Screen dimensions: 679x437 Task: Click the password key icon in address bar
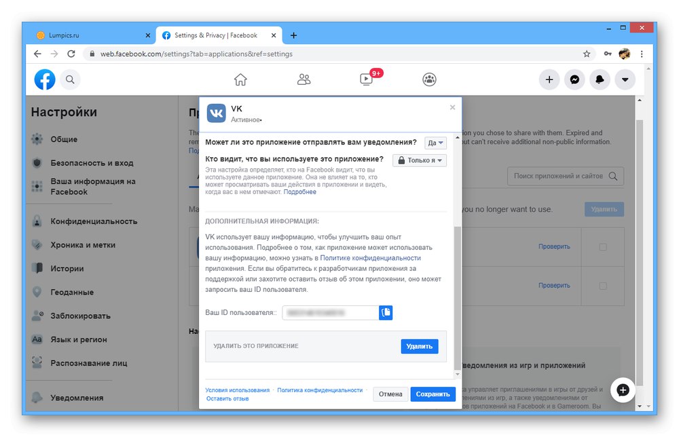click(608, 54)
